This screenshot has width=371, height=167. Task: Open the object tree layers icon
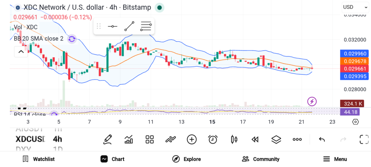(276, 139)
